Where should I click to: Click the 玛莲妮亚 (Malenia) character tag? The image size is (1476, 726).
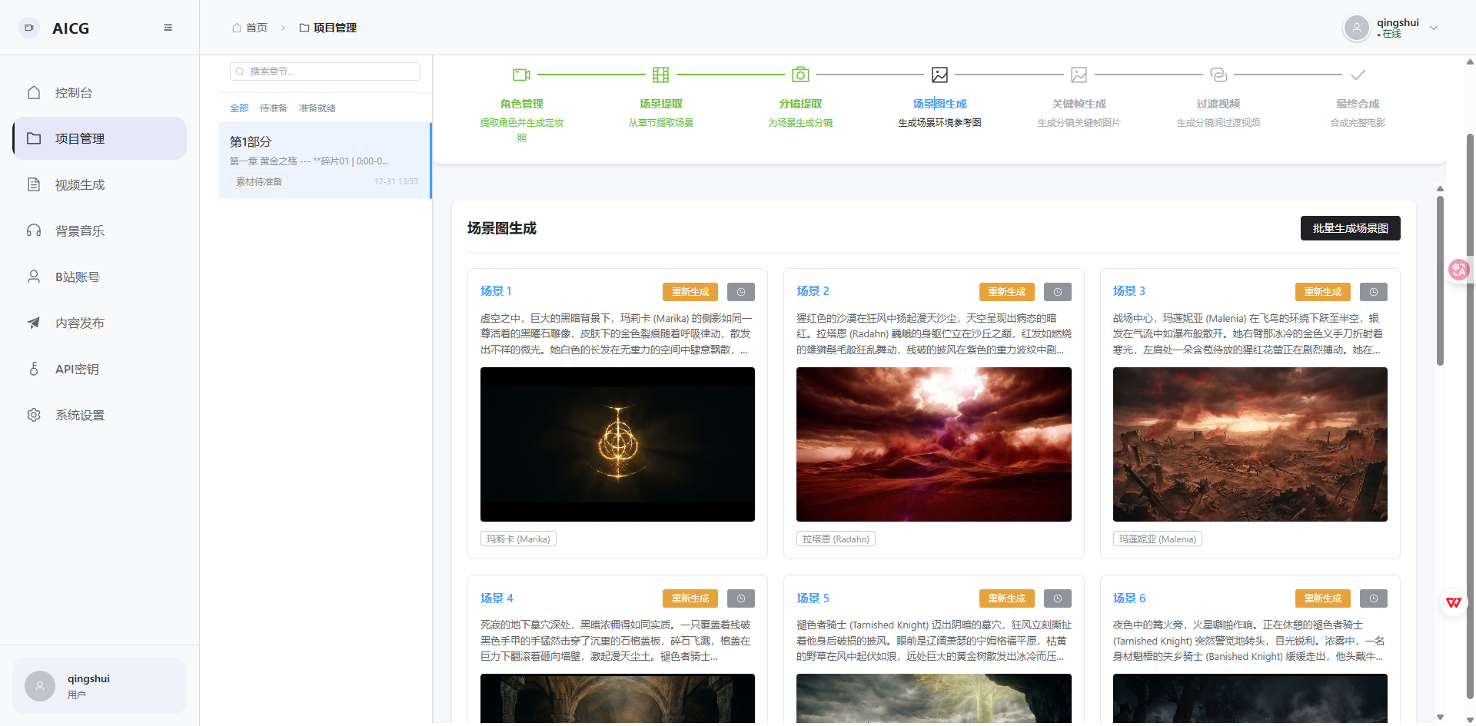point(1158,539)
